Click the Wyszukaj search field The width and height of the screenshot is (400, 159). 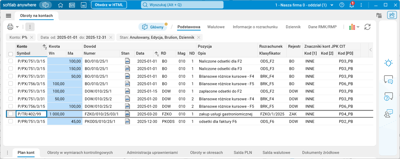tap(182, 5)
